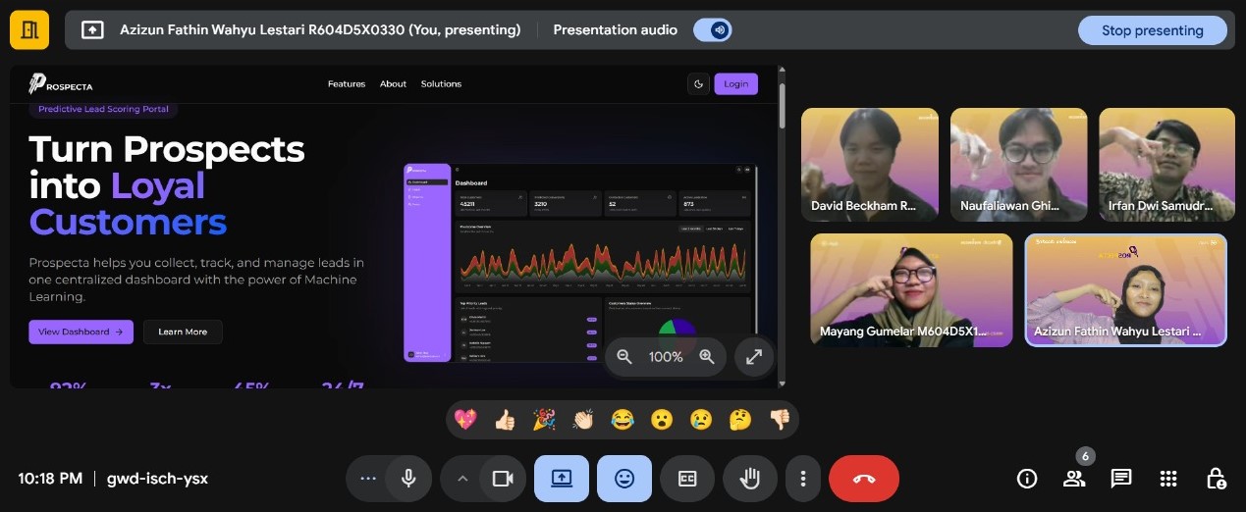Screen dimensions: 1246x512
Task: Click meeting code gwd-isch-ysx
Action: [157, 479]
